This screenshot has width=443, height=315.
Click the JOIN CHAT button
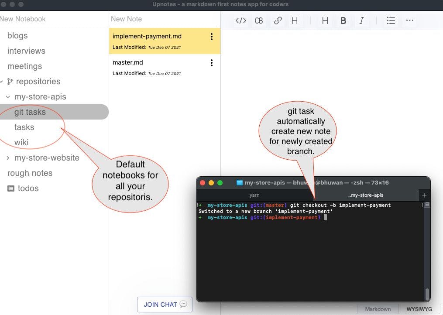point(165,305)
